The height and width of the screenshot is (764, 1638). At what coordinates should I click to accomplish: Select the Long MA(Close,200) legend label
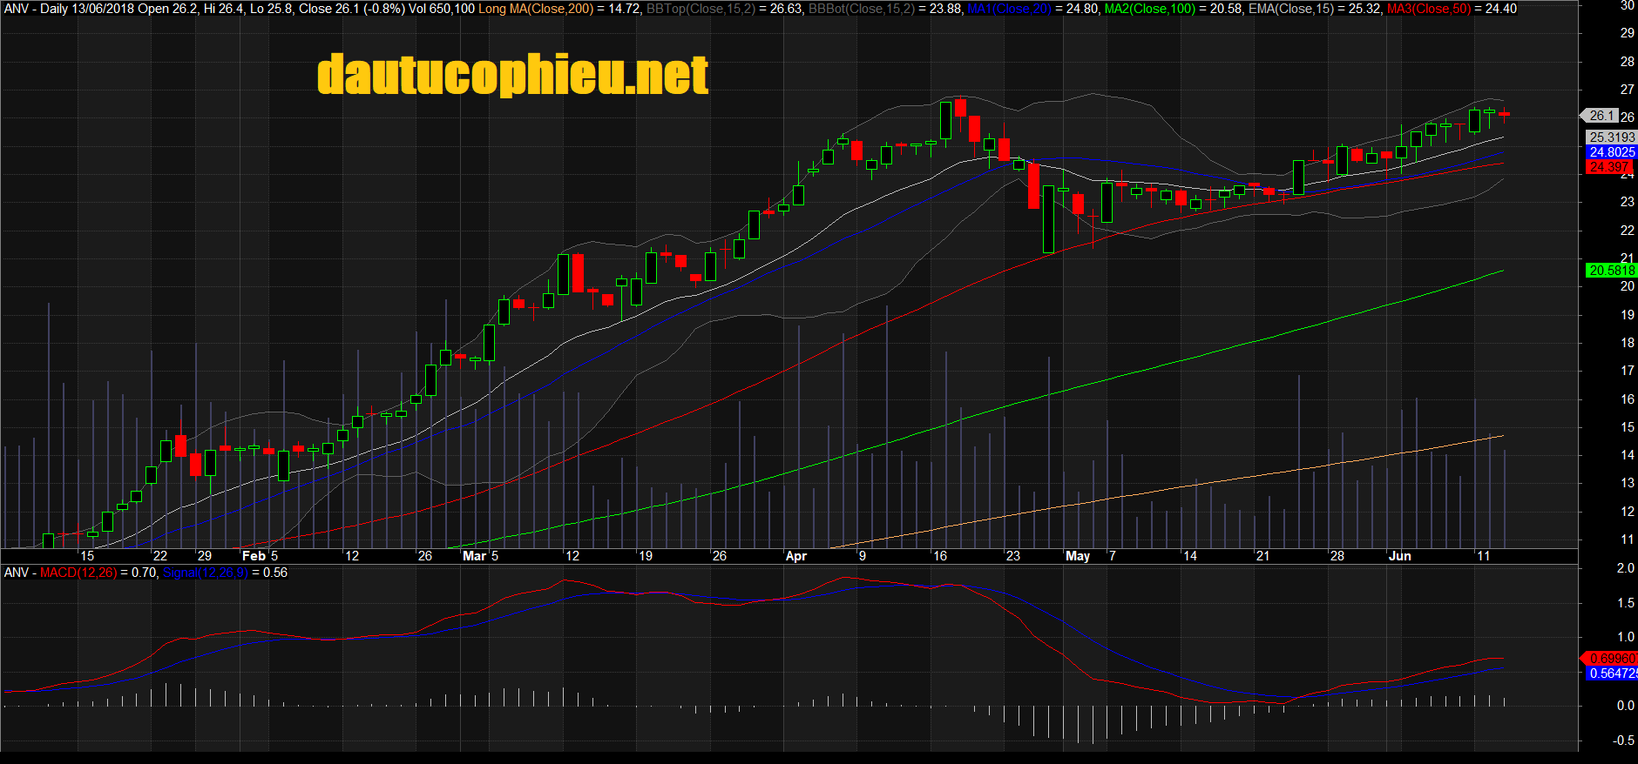tap(535, 9)
